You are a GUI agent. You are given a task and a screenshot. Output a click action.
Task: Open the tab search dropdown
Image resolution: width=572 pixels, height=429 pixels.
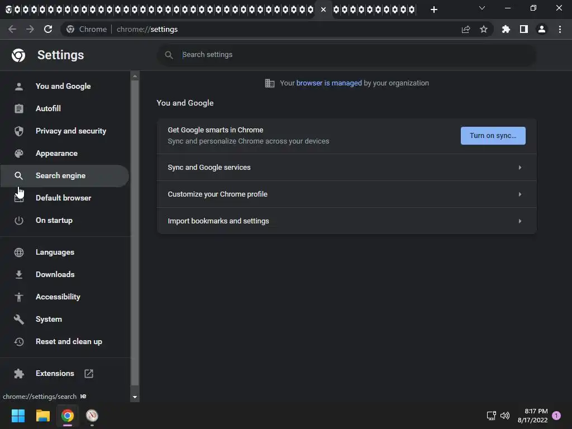point(482,8)
